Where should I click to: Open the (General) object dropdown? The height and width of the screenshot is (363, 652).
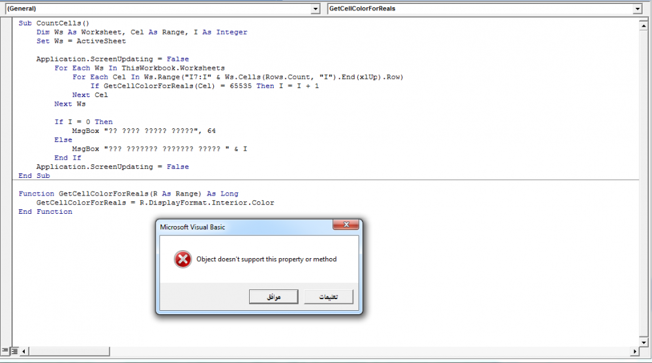pyautogui.click(x=316, y=8)
